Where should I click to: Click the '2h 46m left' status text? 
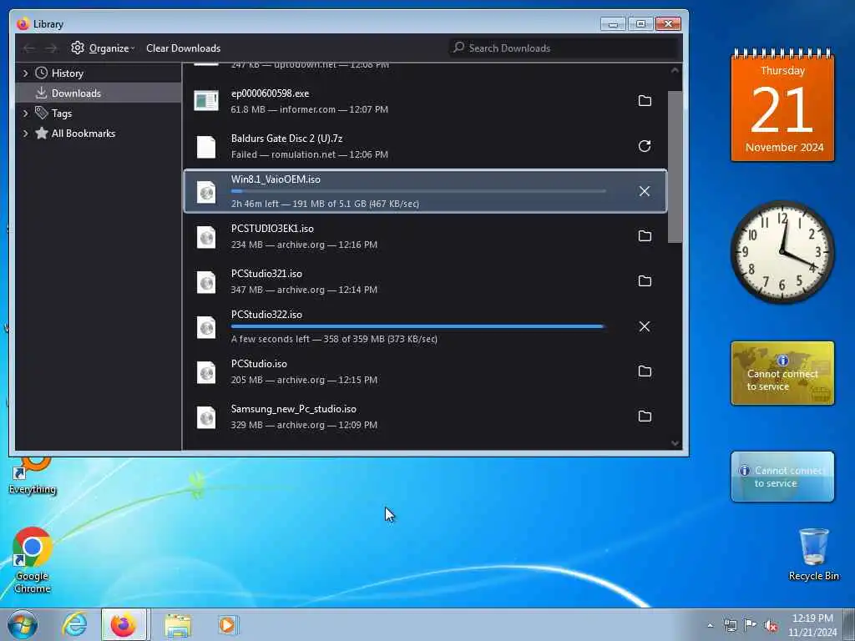pyautogui.click(x=254, y=204)
